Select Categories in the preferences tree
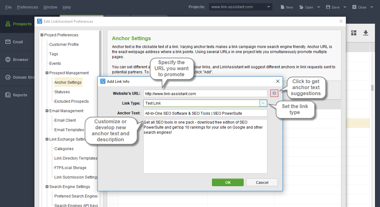Image resolution: width=380 pixels, height=207 pixels. tap(64, 149)
